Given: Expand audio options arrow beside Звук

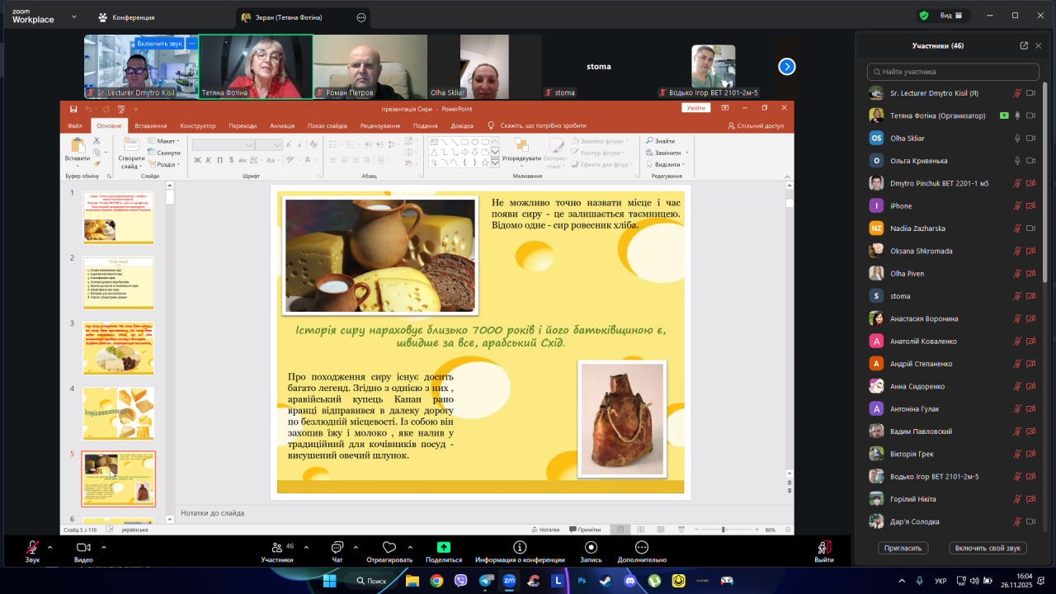Looking at the screenshot, I should click(x=49, y=547).
